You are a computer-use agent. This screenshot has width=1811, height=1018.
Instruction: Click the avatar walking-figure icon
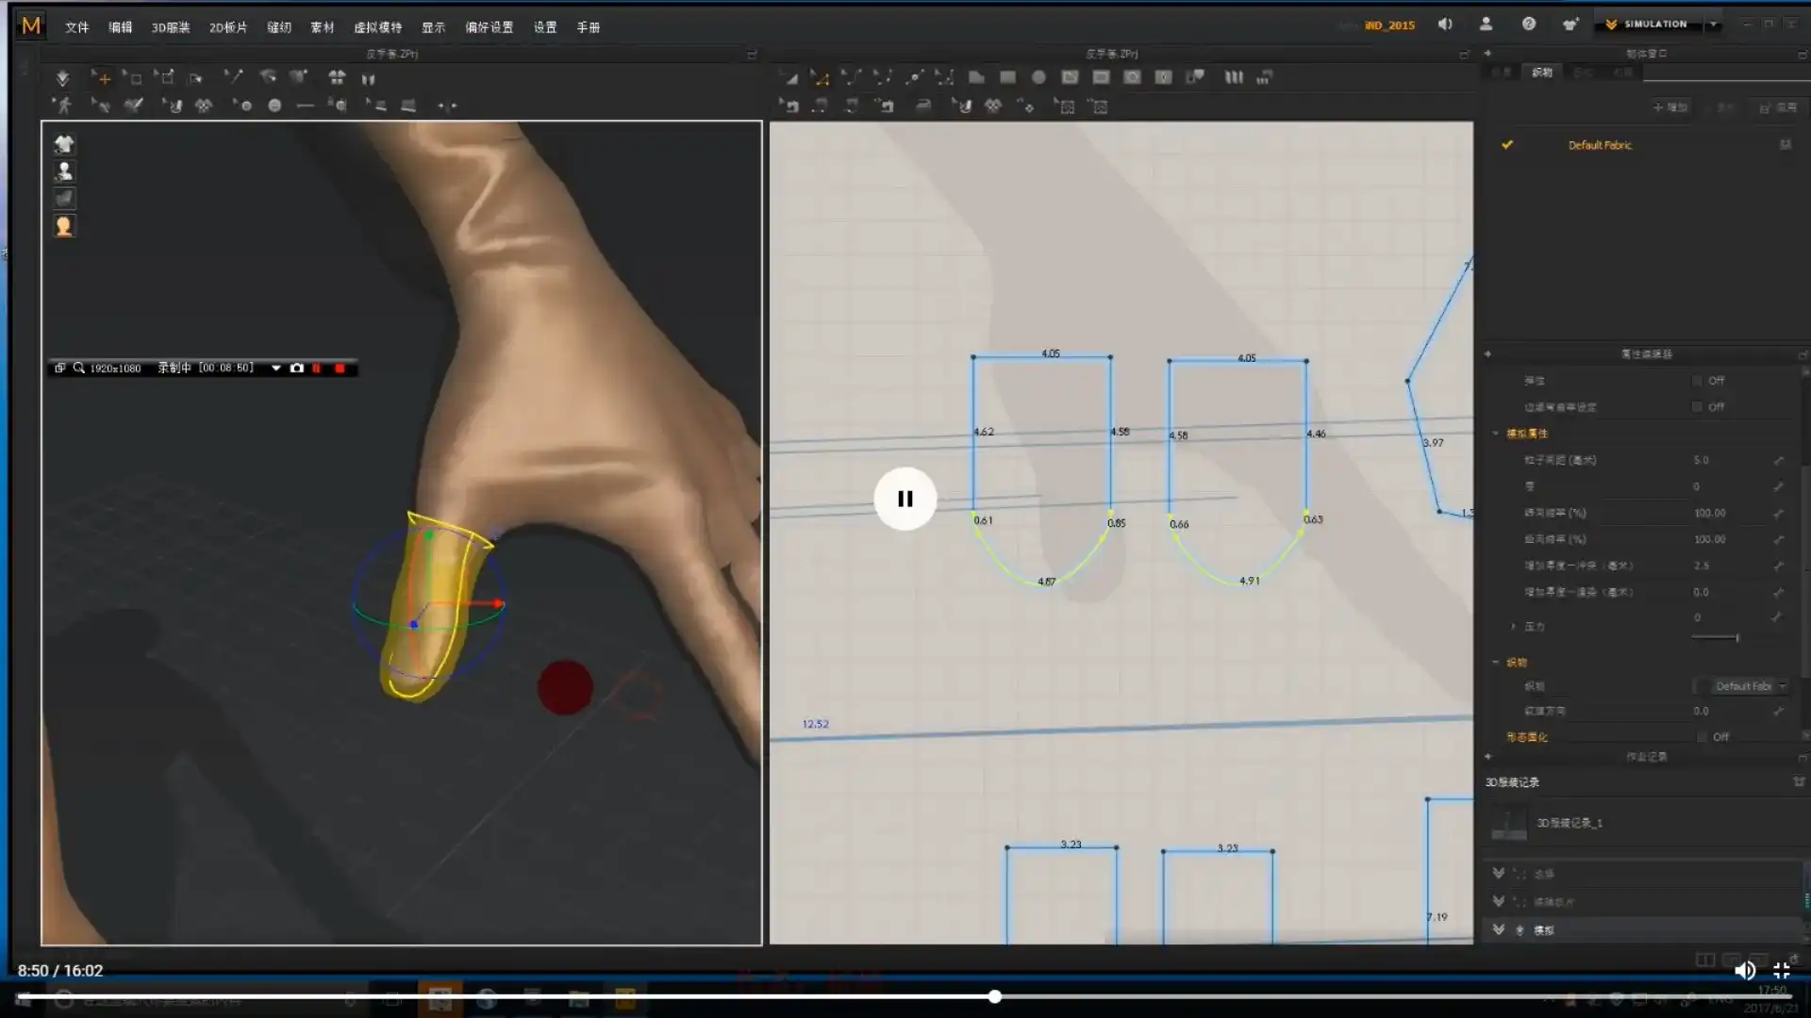[x=63, y=106]
